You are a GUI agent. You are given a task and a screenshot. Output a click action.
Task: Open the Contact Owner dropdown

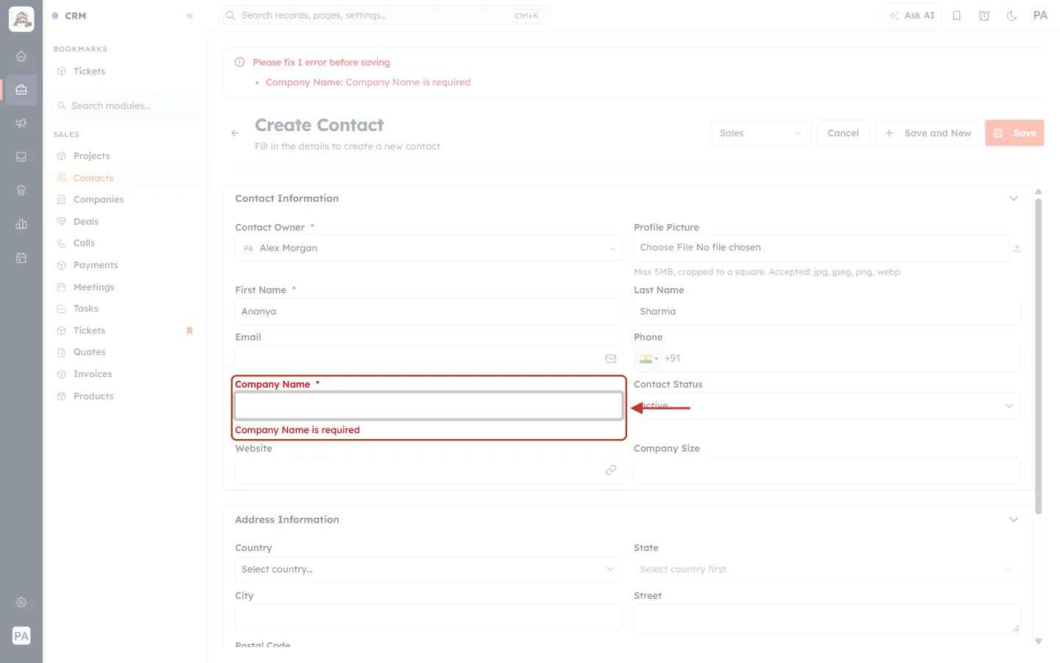tap(428, 248)
